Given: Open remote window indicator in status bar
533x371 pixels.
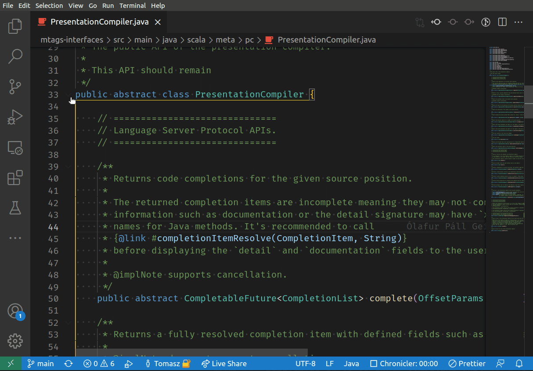Looking at the screenshot, I should (11, 364).
